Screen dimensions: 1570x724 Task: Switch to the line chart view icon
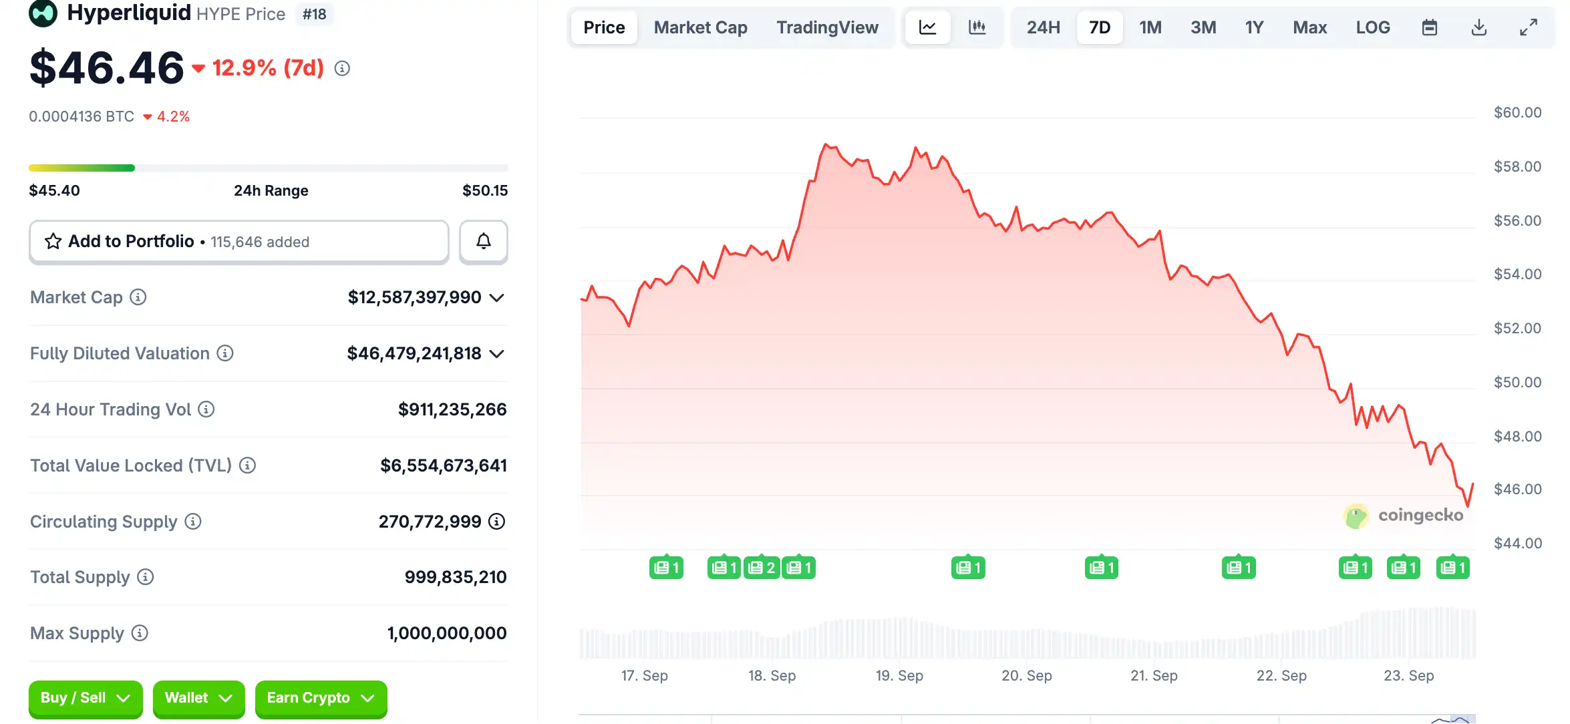(x=927, y=27)
